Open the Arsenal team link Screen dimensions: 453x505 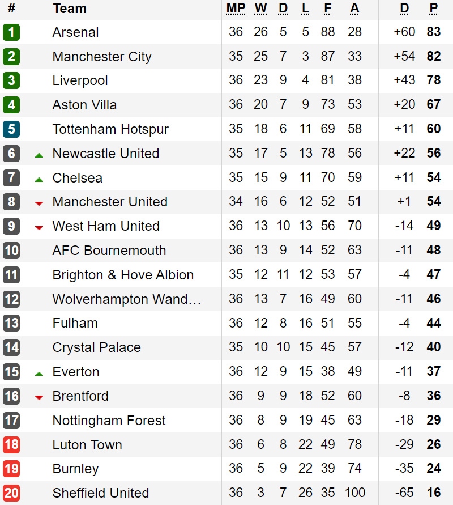point(76,32)
